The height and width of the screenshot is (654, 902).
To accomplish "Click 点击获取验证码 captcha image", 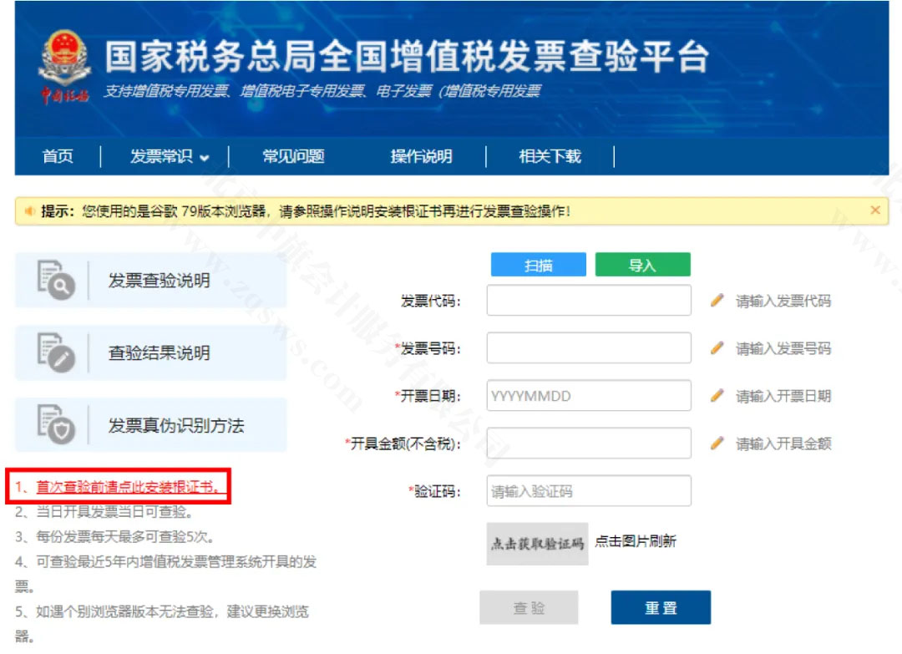I will (536, 542).
